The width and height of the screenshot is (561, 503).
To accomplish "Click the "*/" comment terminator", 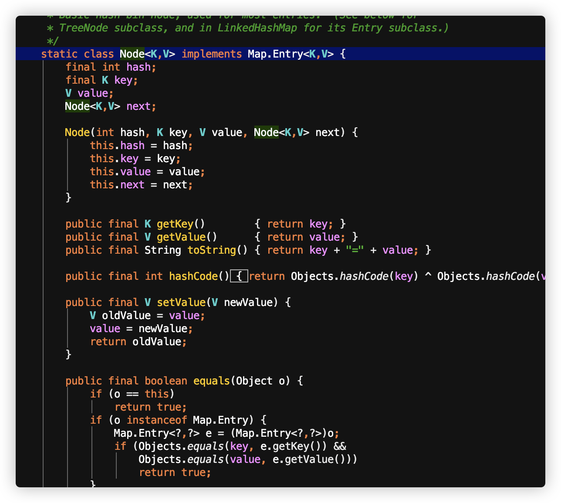I will (x=53, y=41).
